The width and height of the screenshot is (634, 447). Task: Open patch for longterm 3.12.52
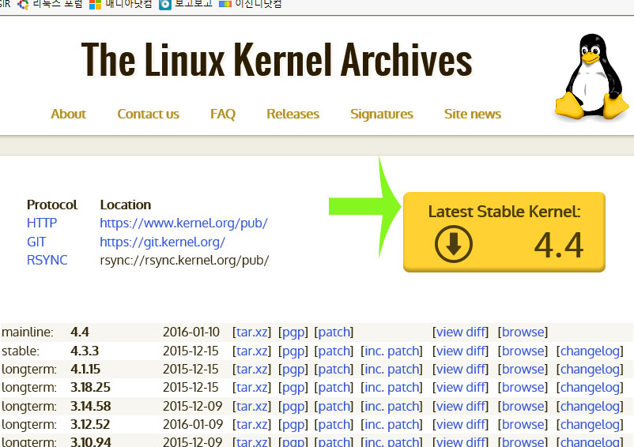coord(334,424)
